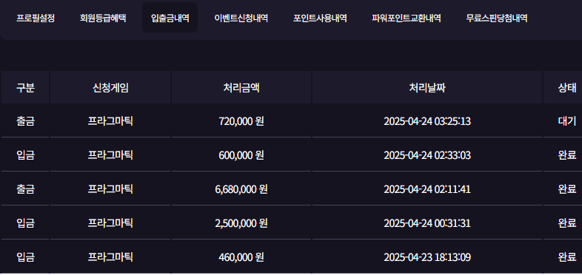
Task: Click date 2025-04-24 03:25:13
Action: point(427,121)
